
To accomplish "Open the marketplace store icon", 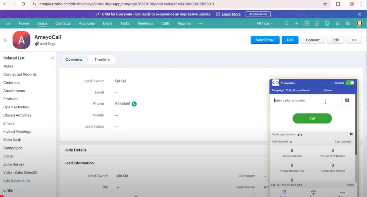I will pyautogui.click(x=327, y=23).
